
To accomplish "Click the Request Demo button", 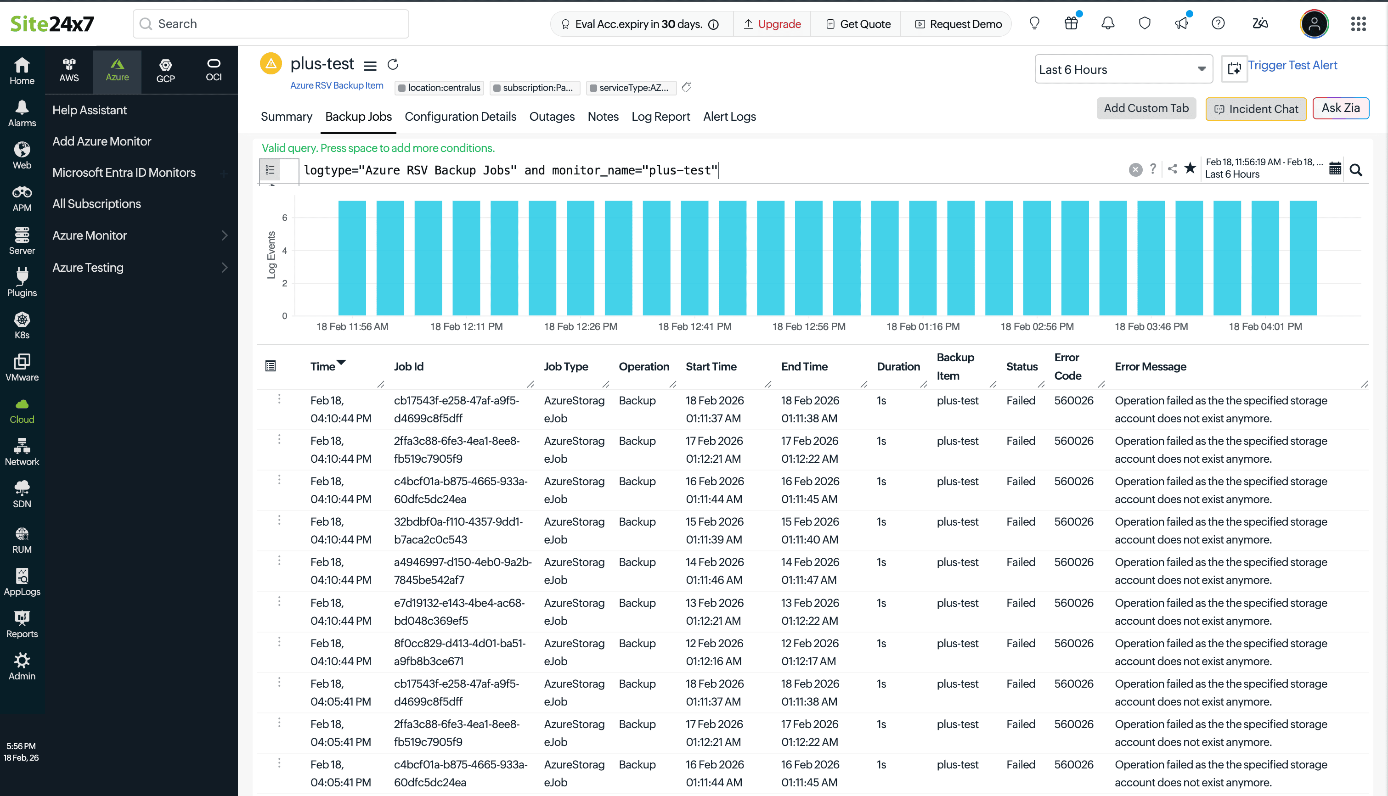I will [x=958, y=24].
